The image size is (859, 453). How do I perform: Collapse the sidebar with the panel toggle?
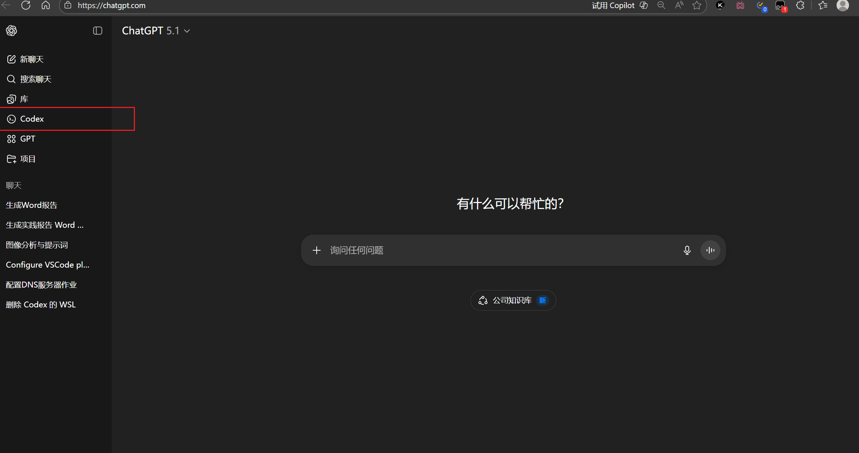tap(97, 31)
